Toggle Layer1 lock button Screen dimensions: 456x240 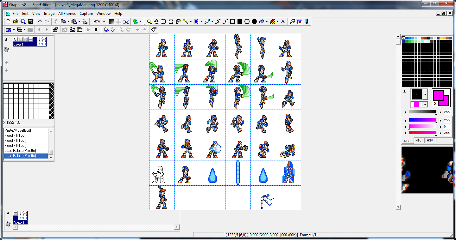coord(20,39)
